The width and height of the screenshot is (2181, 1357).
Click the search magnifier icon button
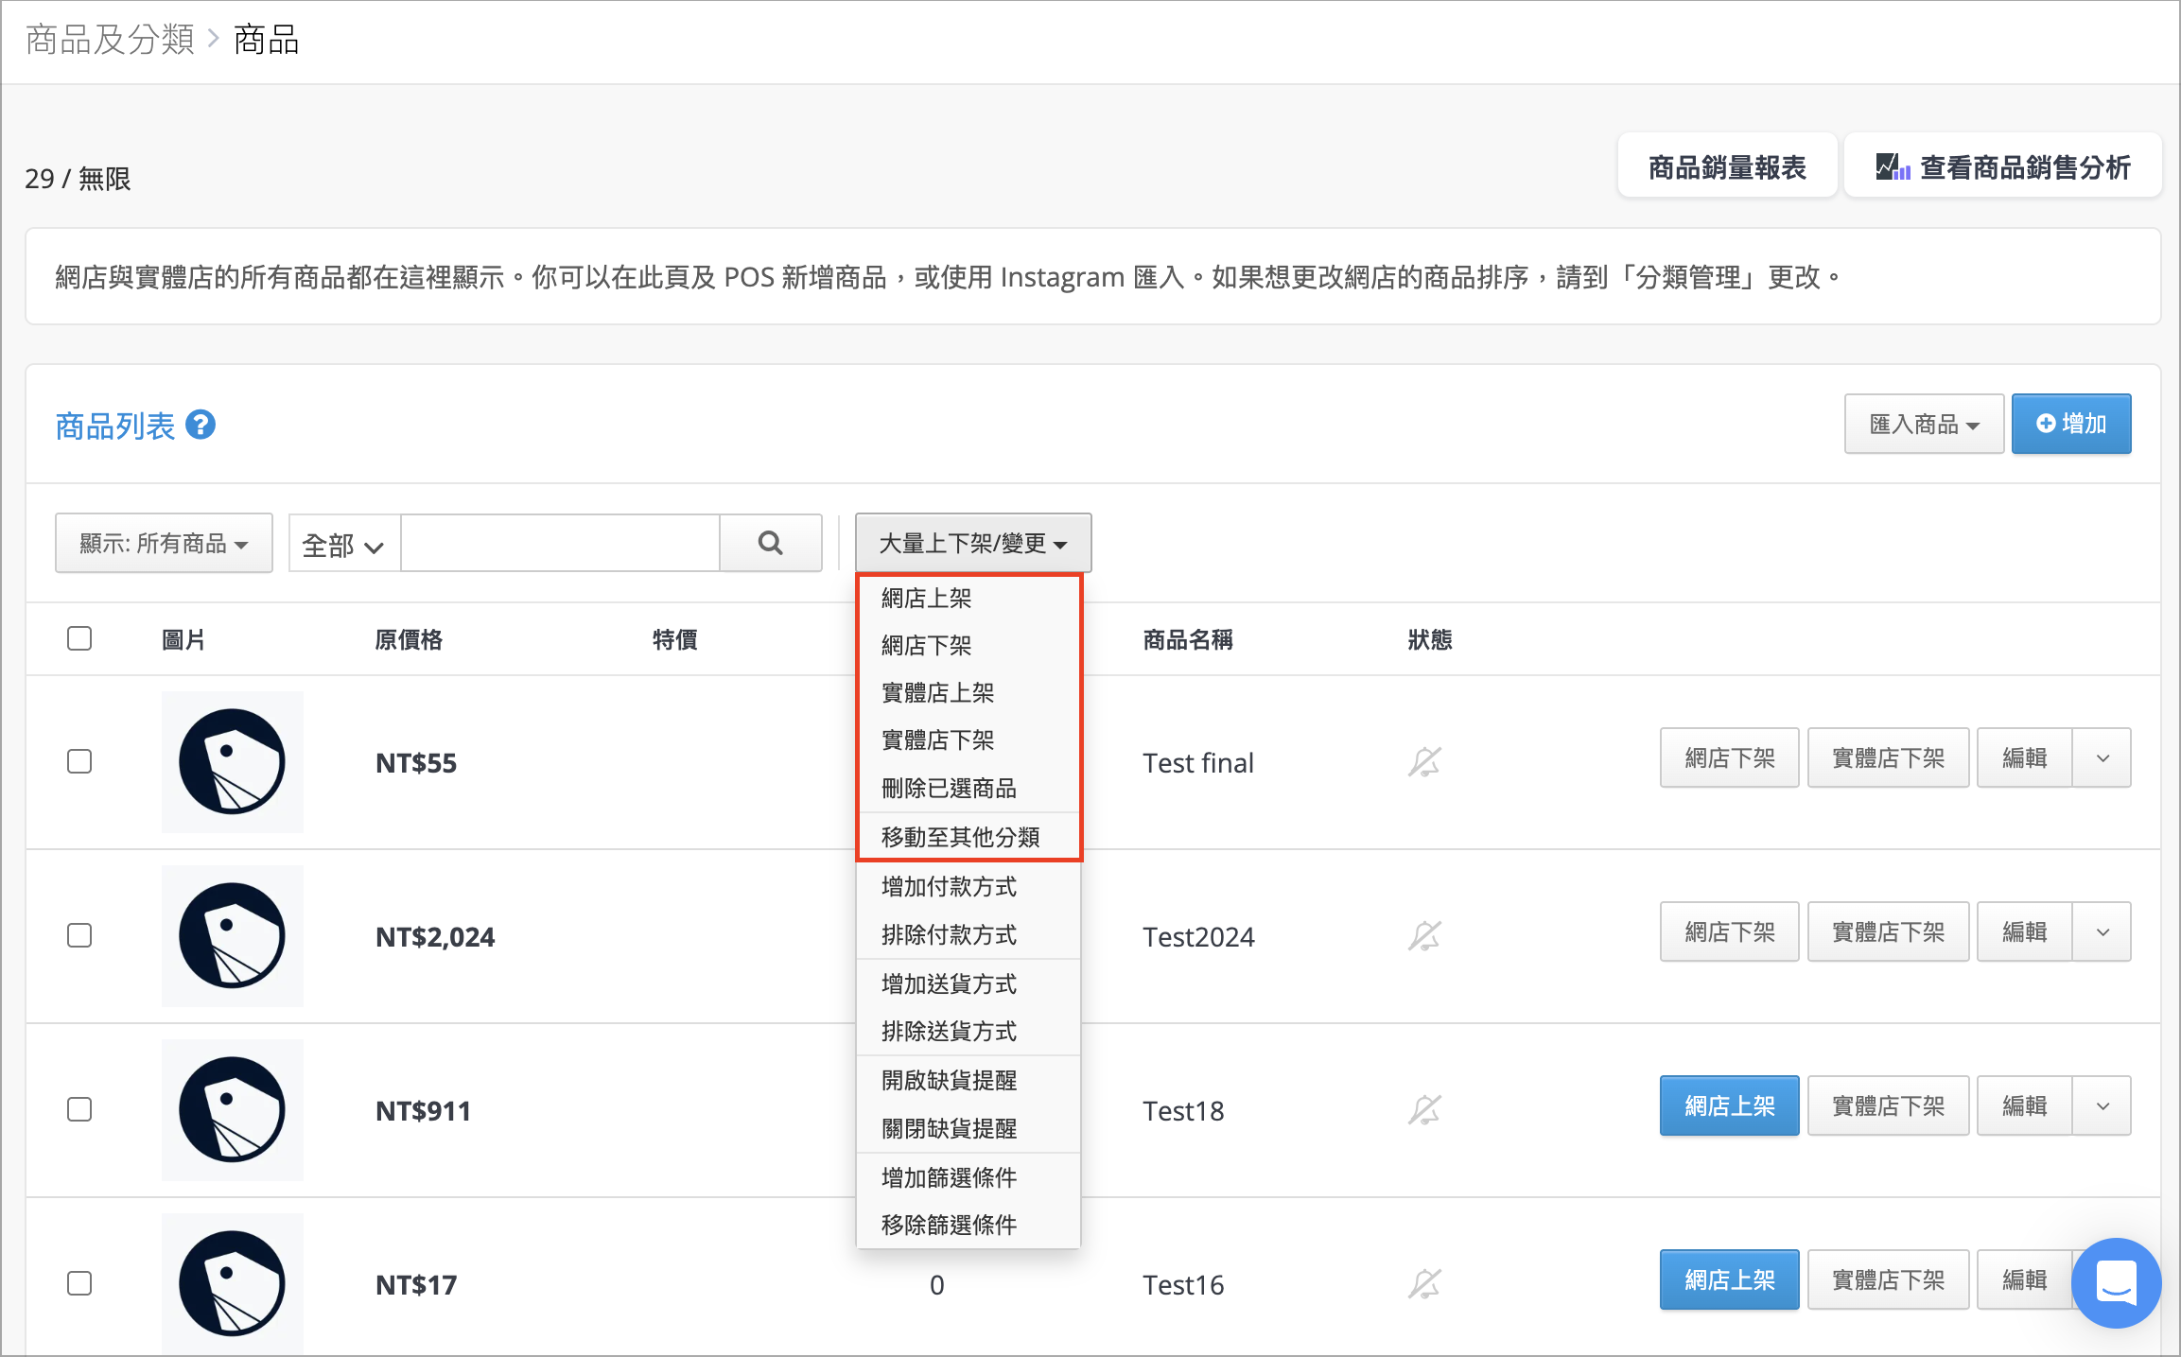click(770, 543)
